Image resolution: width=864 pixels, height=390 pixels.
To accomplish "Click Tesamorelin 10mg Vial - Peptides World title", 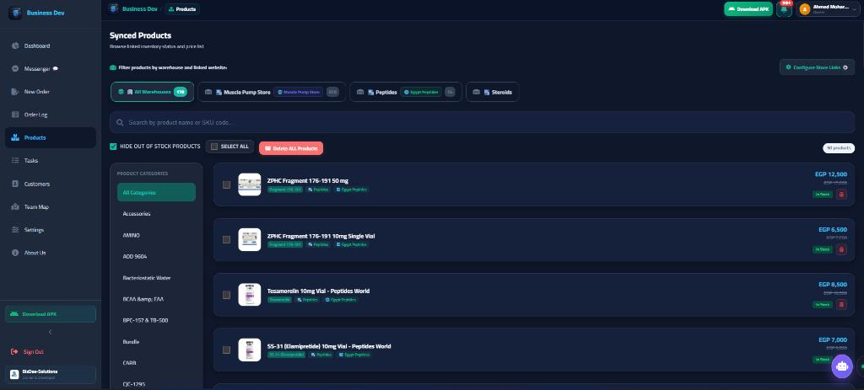I will click(x=318, y=291).
